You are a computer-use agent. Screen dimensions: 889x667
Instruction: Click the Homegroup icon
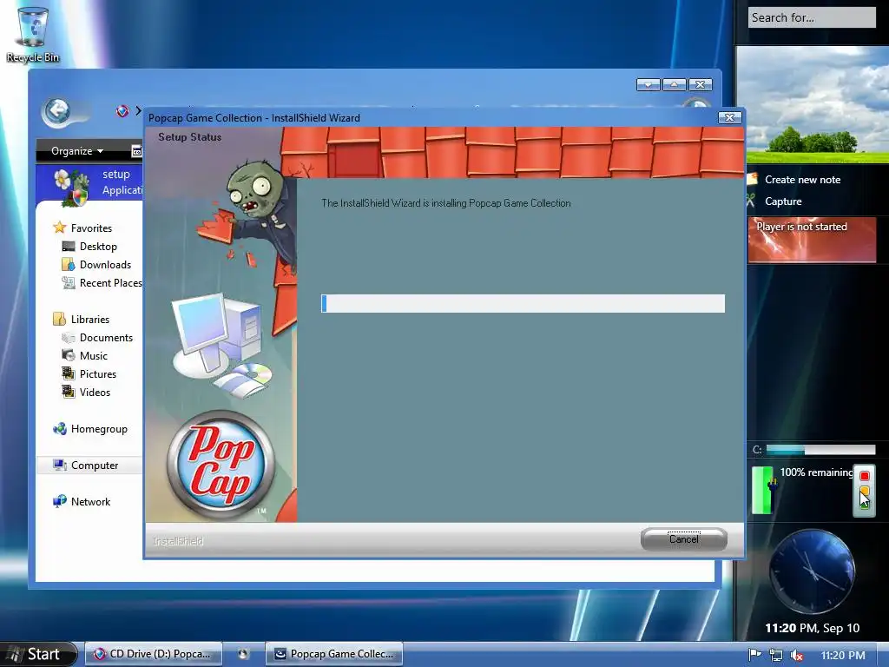click(60, 429)
